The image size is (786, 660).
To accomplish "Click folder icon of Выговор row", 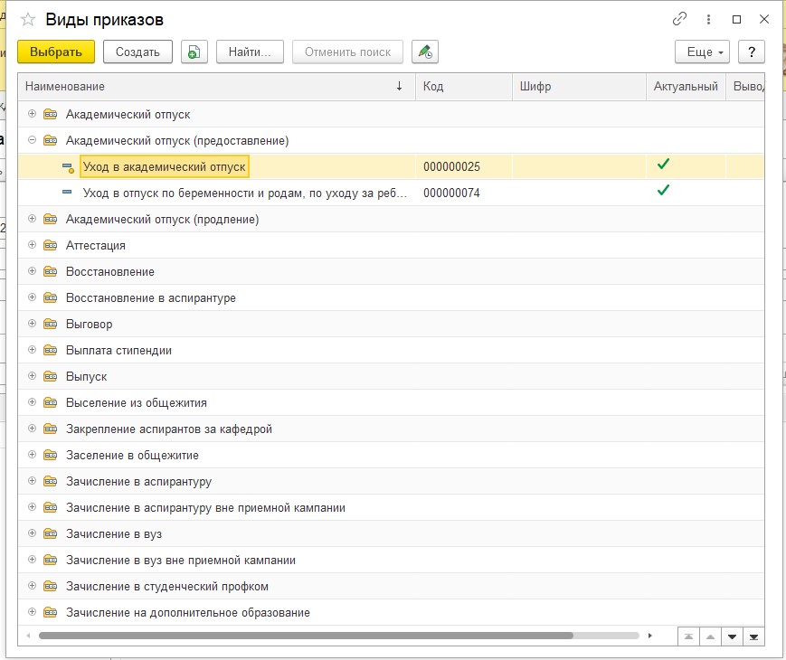I will pyautogui.click(x=50, y=324).
